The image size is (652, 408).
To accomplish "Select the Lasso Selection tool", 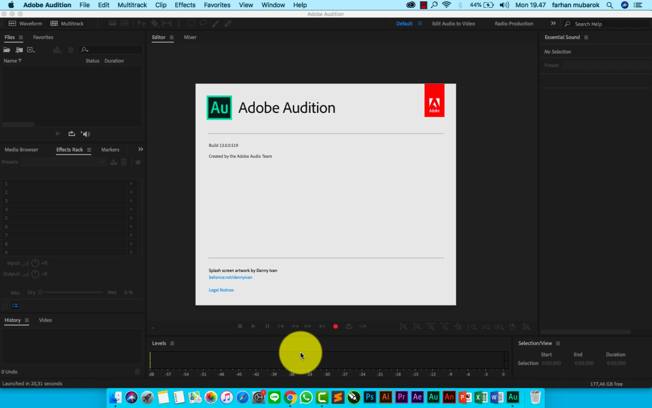I will pos(203,23).
